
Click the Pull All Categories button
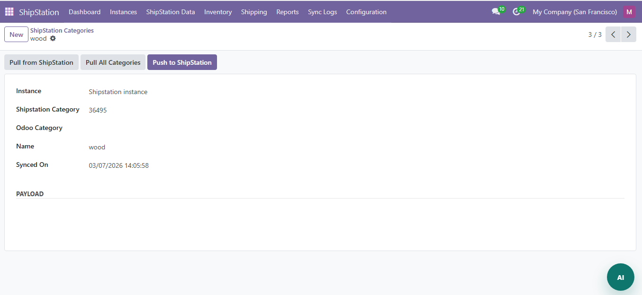[x=113, y=62]
